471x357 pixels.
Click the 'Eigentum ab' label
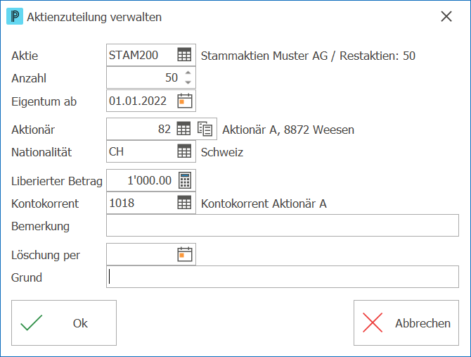point(44,101)
